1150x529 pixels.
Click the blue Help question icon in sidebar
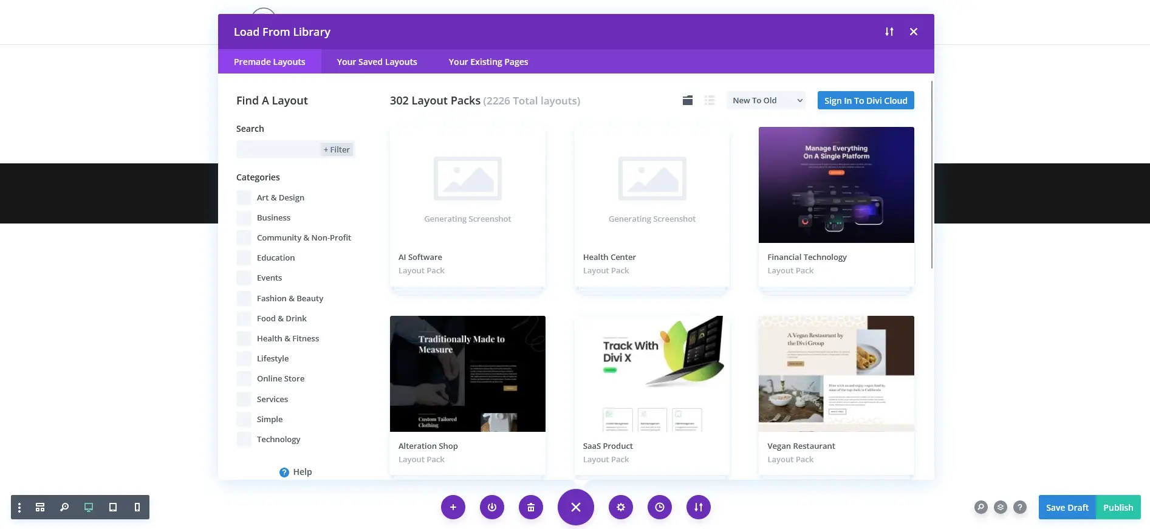pos(284,473)
